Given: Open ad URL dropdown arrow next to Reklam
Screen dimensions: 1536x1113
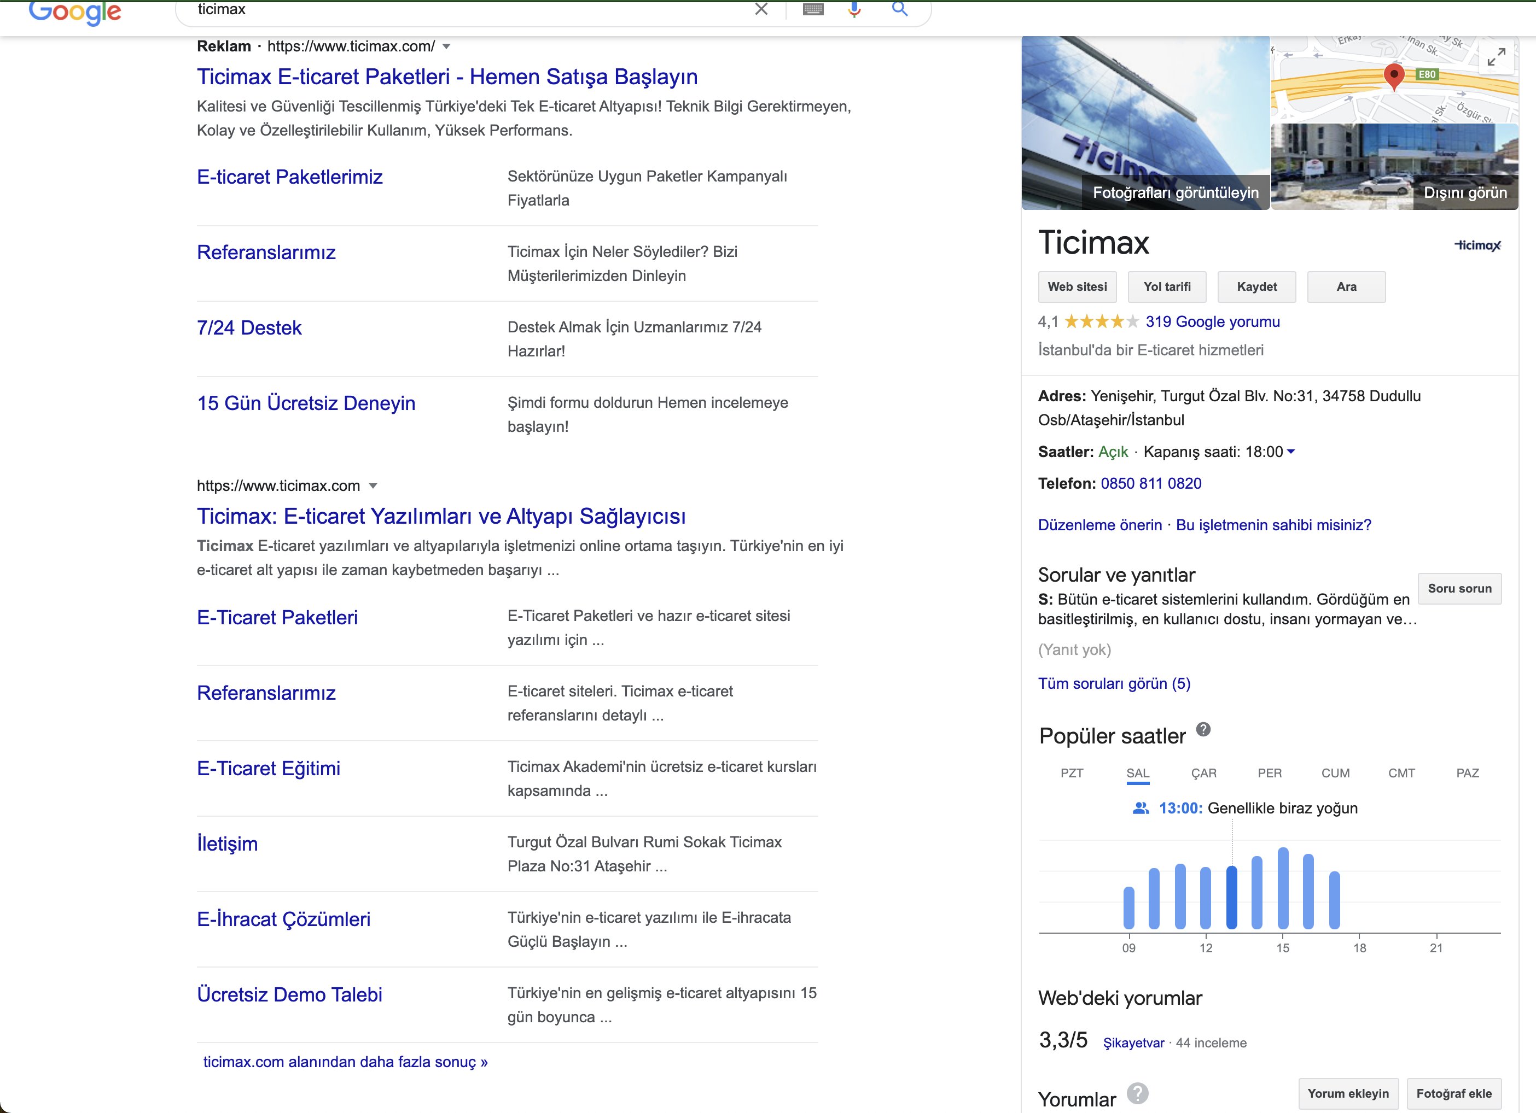Looking at the screenshot, I should pos(446,46).
